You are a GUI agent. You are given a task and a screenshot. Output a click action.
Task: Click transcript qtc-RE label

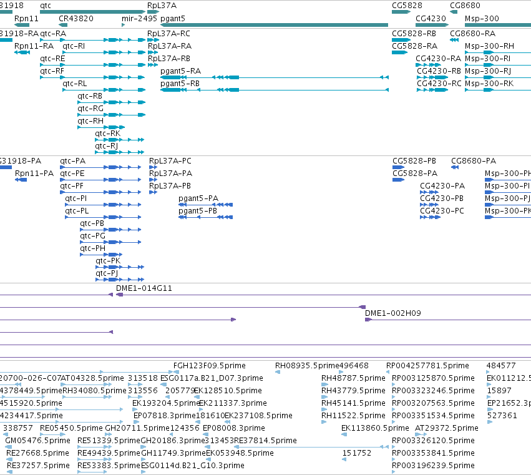click(52, 59)
